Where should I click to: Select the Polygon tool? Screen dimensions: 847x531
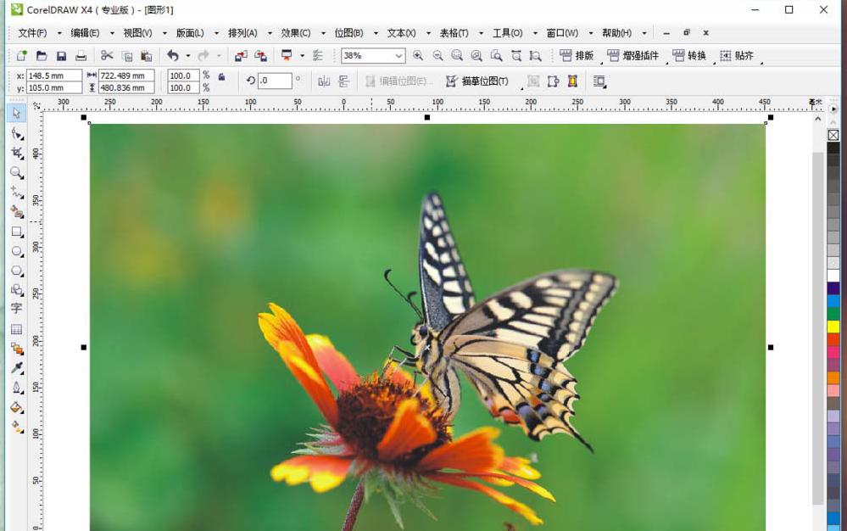point(17,271)
